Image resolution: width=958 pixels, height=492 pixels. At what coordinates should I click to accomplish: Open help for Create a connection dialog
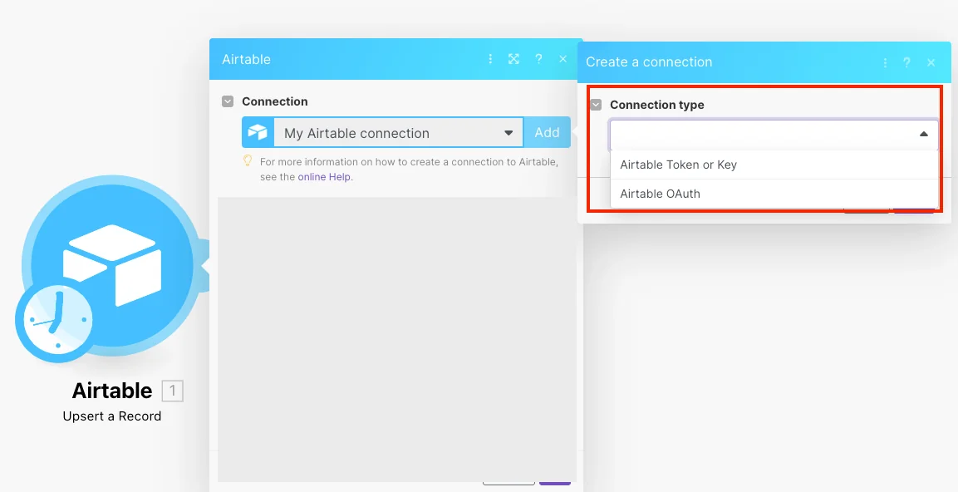coord(906,62)
